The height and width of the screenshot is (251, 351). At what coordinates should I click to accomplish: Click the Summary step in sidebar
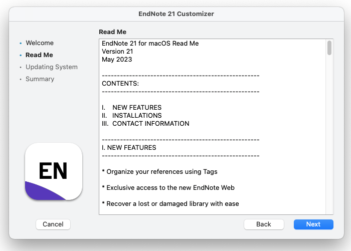point(40,79)
